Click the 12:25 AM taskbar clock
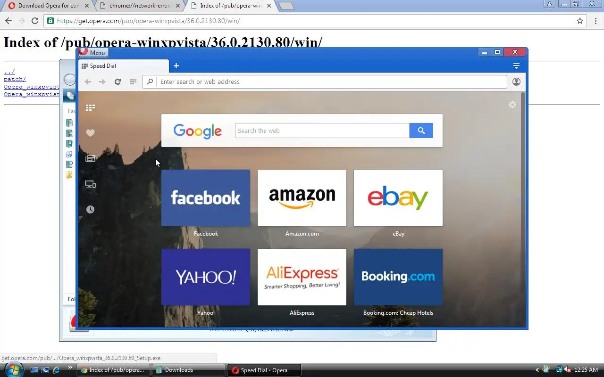604x377 pixels. (x=586, y=370)
